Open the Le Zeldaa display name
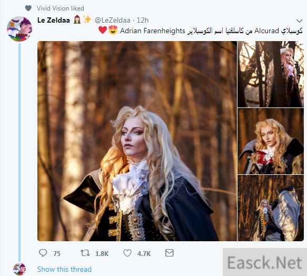 click(x=54, y=20)
